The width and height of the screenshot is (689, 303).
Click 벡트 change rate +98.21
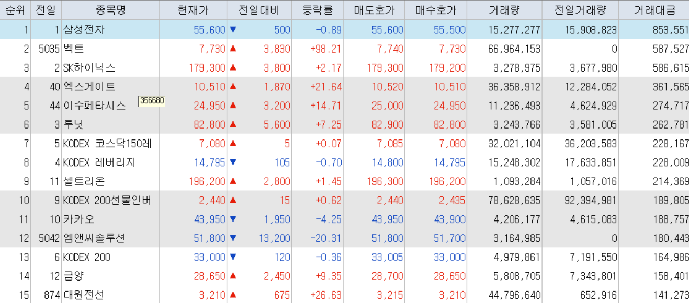326,49
